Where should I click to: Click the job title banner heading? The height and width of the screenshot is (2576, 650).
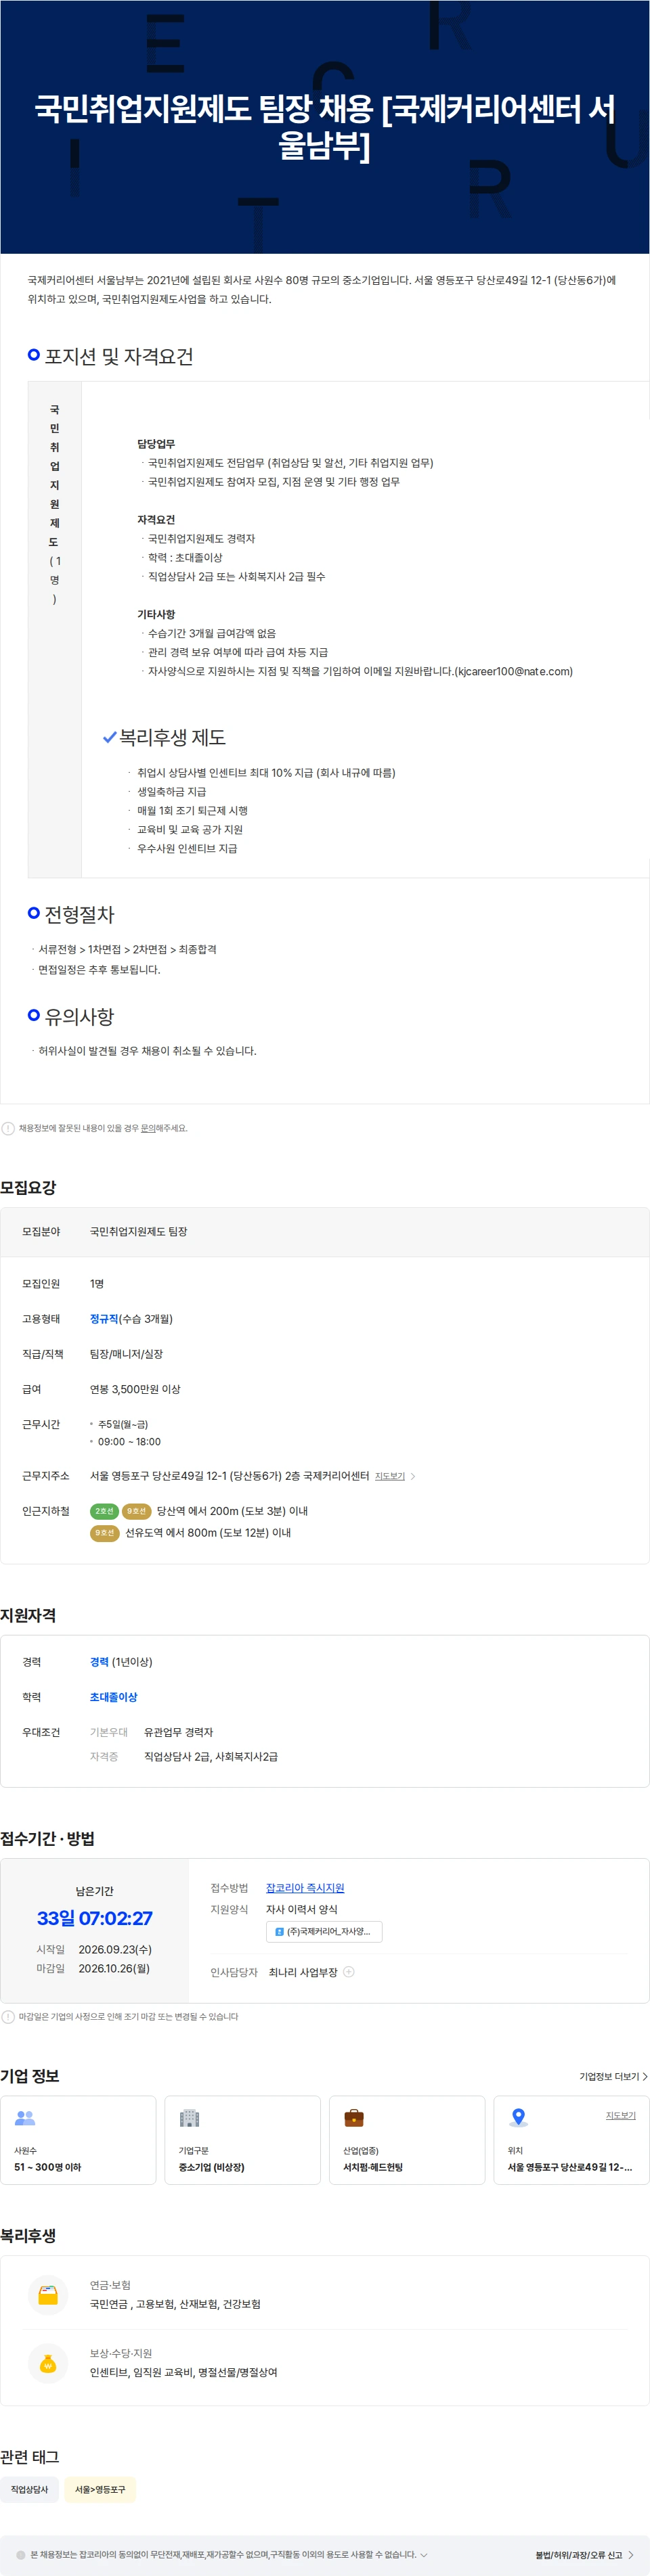[325, 127]
